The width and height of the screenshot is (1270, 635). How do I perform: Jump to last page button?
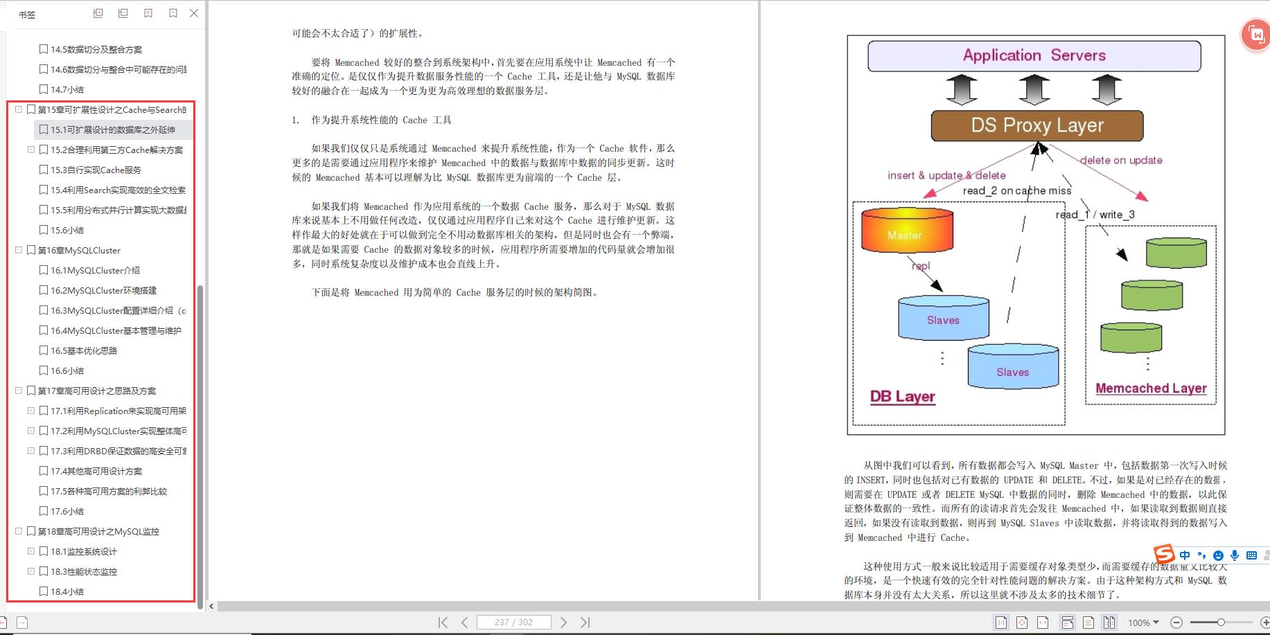pyautogui.click(x=585, y=623)
